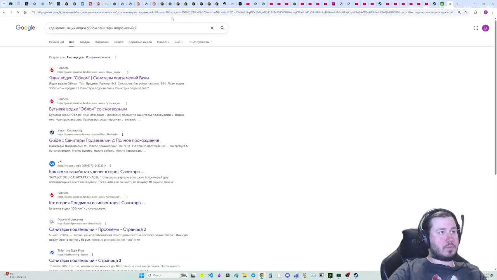Viewport: 497px width, 280px height.
Task: Open a new browser tab with plus
Action: [x=457, y=4]
